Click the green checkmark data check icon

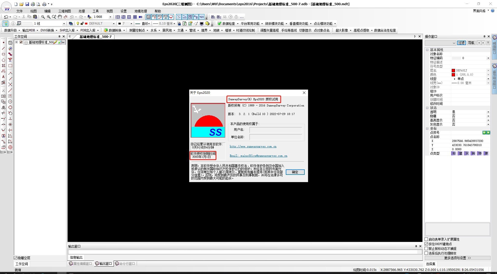click(x=219, y=24)
